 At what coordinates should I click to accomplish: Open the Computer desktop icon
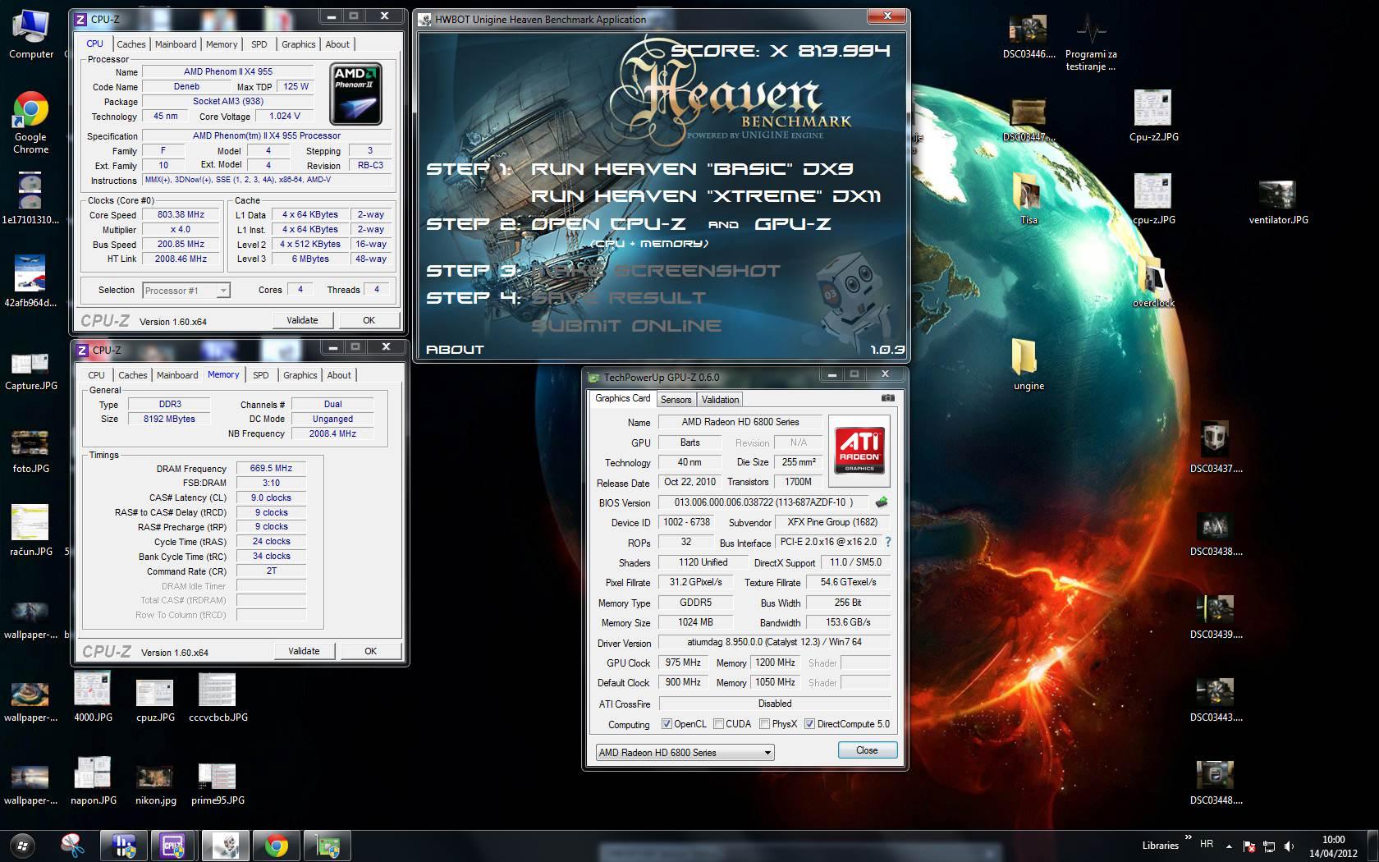pyautogui.click(x=31, y=33)
